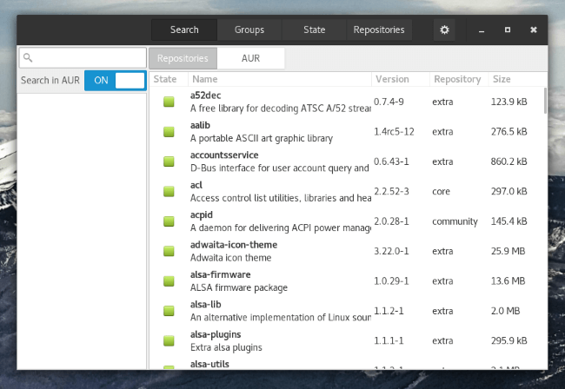The width and height of the screenshot is (565, 389).
Task: Click the 145.4 kB size cell
Action: coord(508,221)
